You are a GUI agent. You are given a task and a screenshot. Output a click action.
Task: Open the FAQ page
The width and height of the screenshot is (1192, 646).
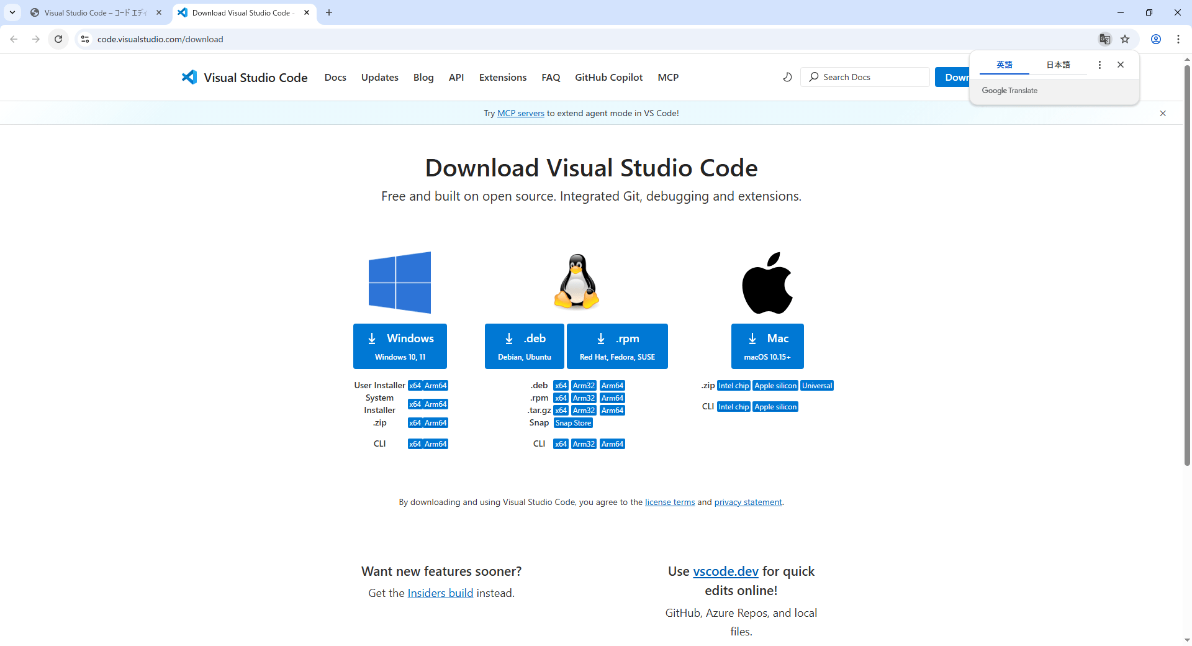[551, 77]
